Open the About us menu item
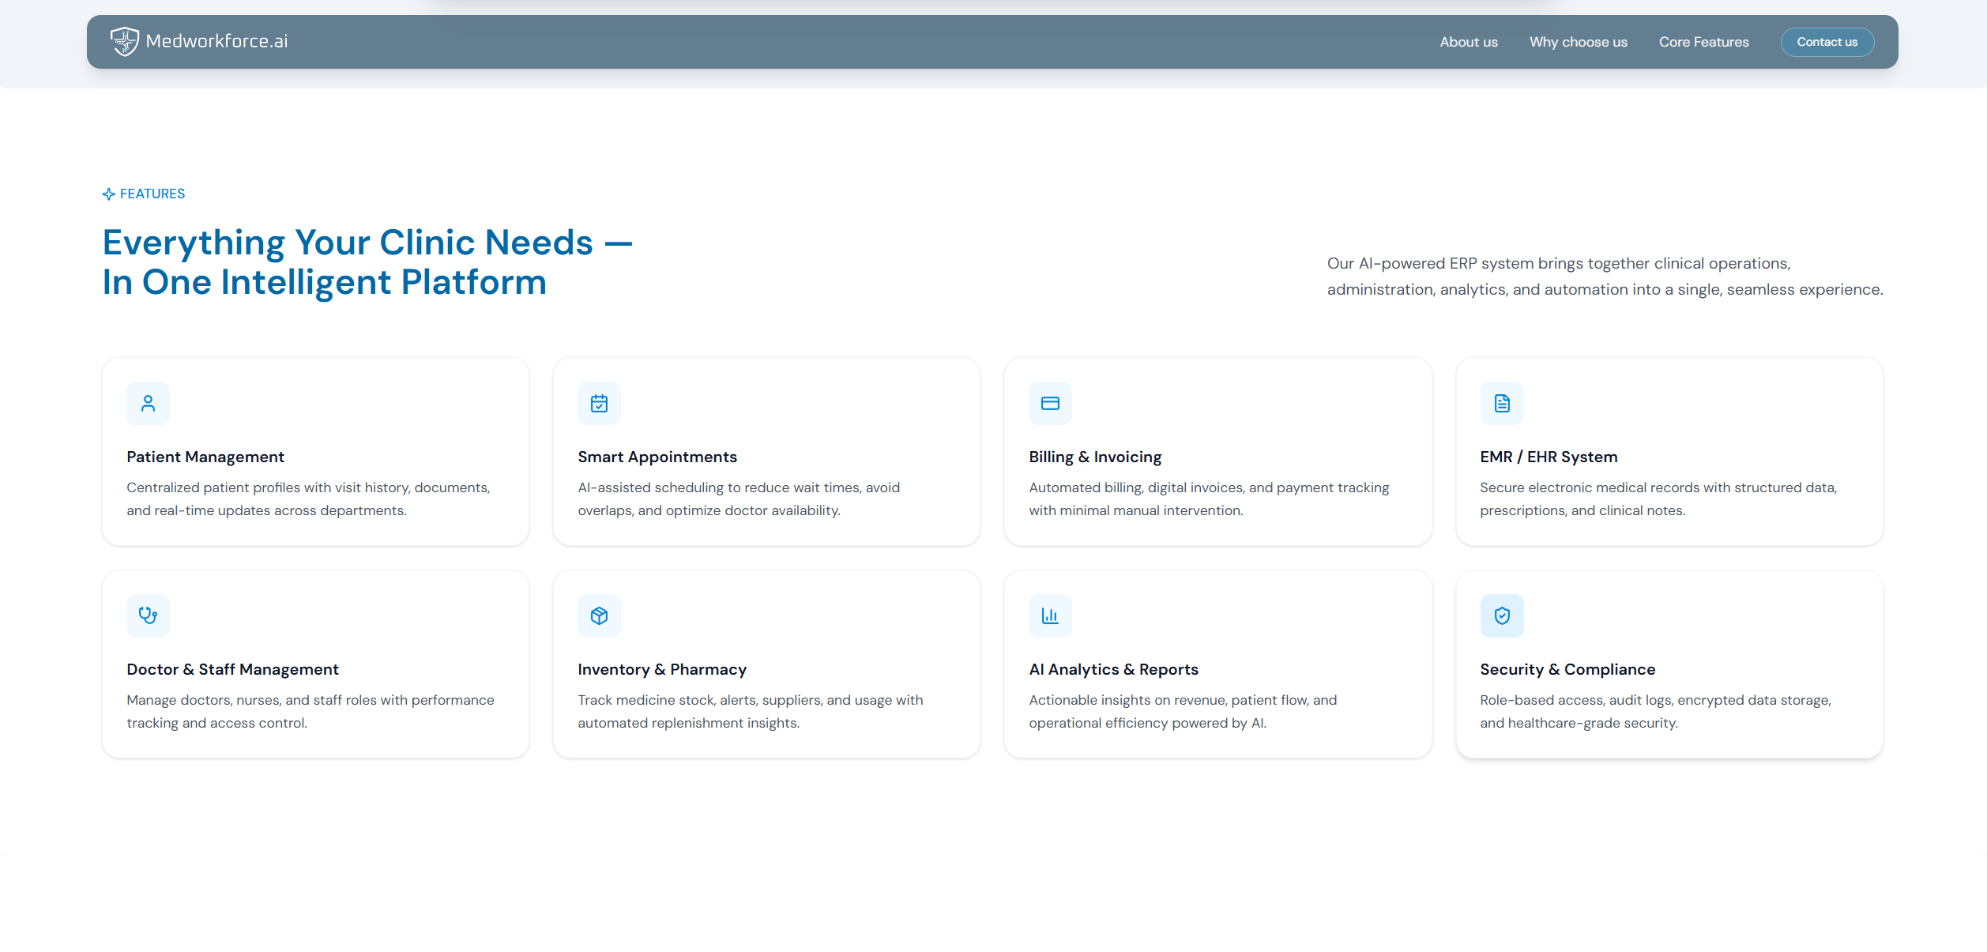Image resolution: width=1987 pixels, height=952 pixels. pos(1468,42)
